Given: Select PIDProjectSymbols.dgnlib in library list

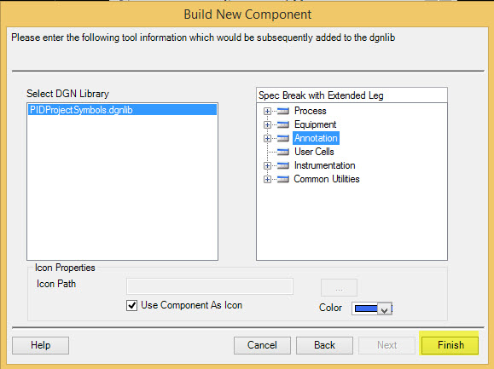Looking at the screenshot, I should [122, 110].
